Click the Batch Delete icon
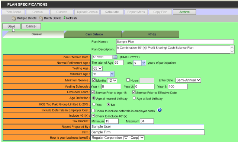The width and height of the screenshot is (238, 142). [41, 18]
